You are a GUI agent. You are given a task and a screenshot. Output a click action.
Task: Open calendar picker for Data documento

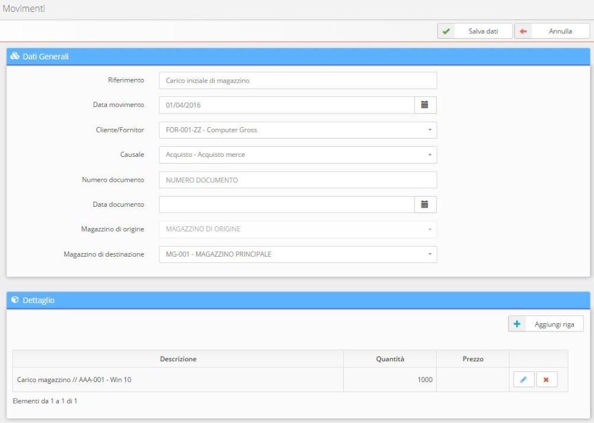tap(425, 205)
